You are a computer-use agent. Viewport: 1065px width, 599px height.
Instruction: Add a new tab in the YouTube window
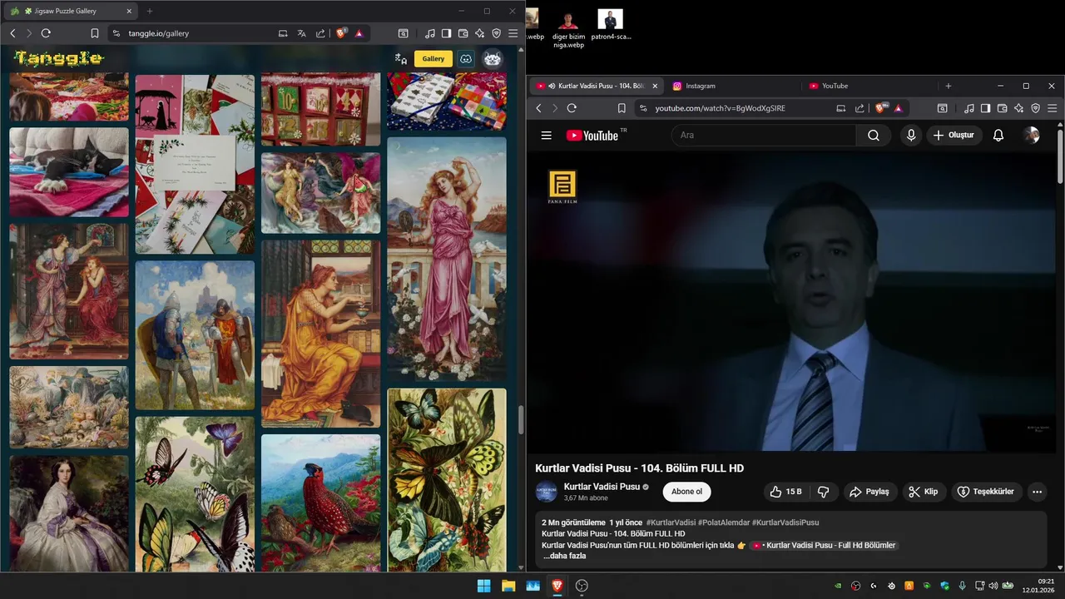[948, 86]
